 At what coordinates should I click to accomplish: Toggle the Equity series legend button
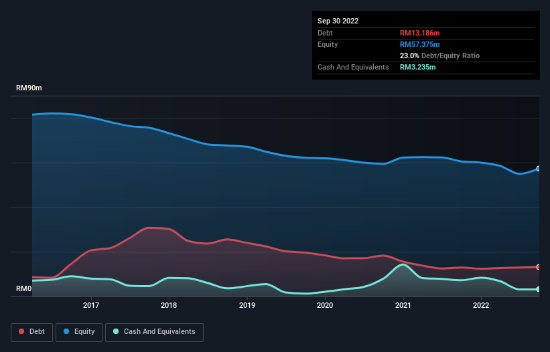(79, 332)
